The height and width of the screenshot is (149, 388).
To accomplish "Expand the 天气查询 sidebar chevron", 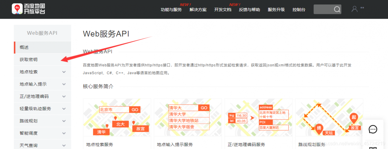I will (x=64, y=145).
